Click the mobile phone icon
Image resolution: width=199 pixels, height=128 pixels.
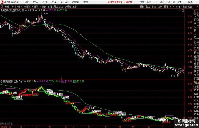point(173,2)
